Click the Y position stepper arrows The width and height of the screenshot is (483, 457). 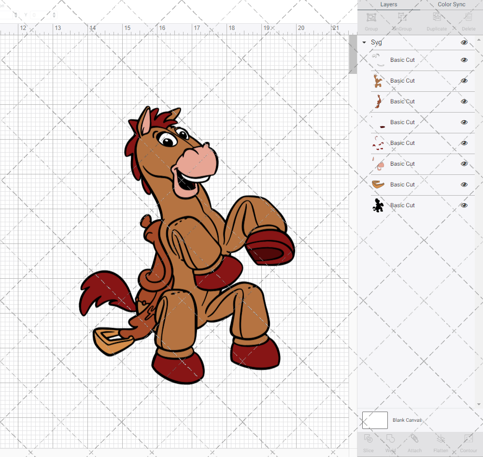(x=54, y=15)
